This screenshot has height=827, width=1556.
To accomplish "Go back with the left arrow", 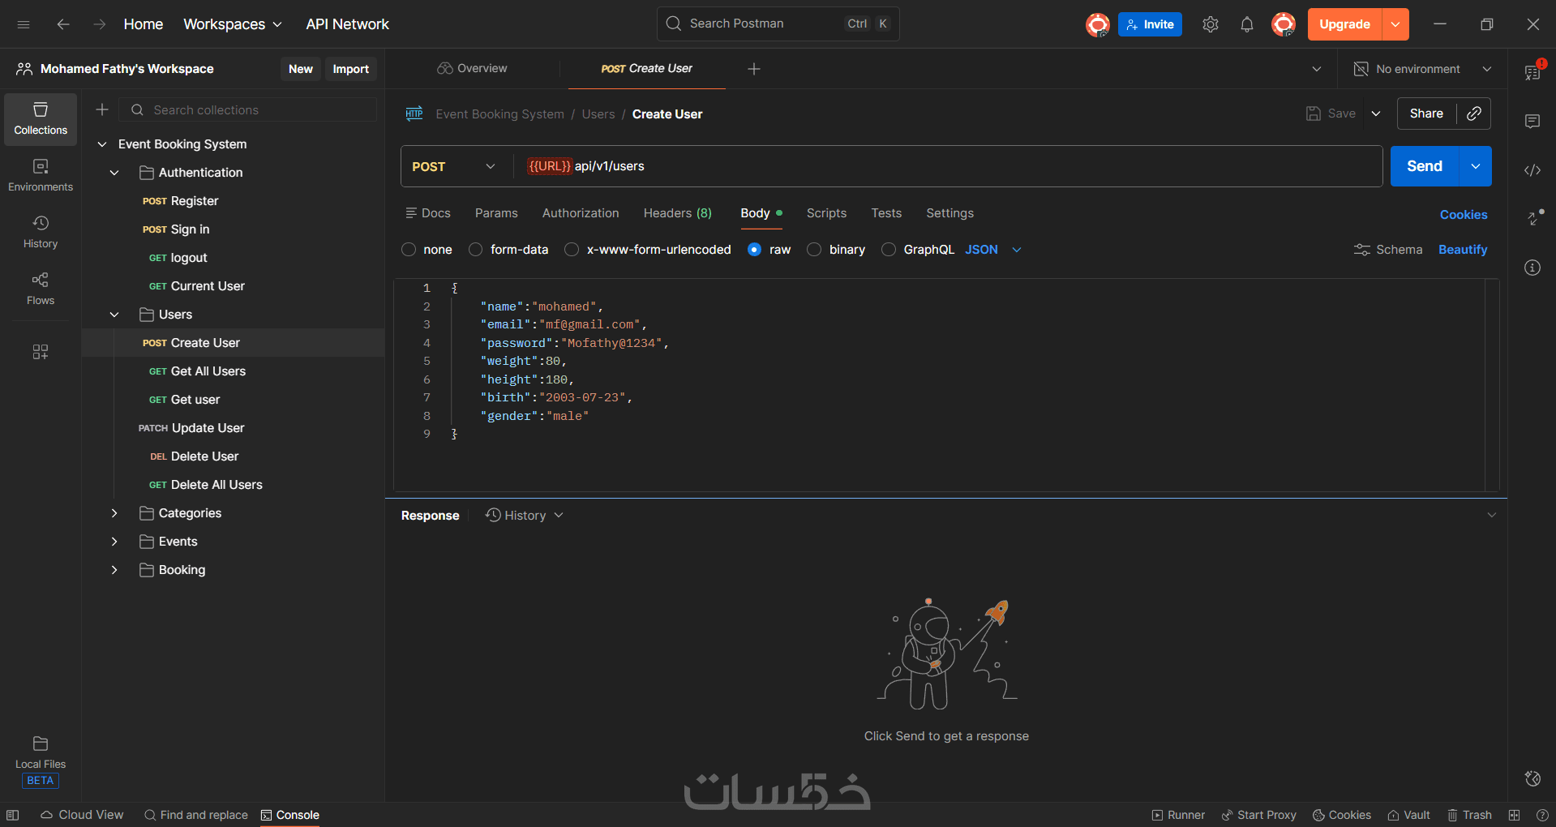I will pos(62,24).
